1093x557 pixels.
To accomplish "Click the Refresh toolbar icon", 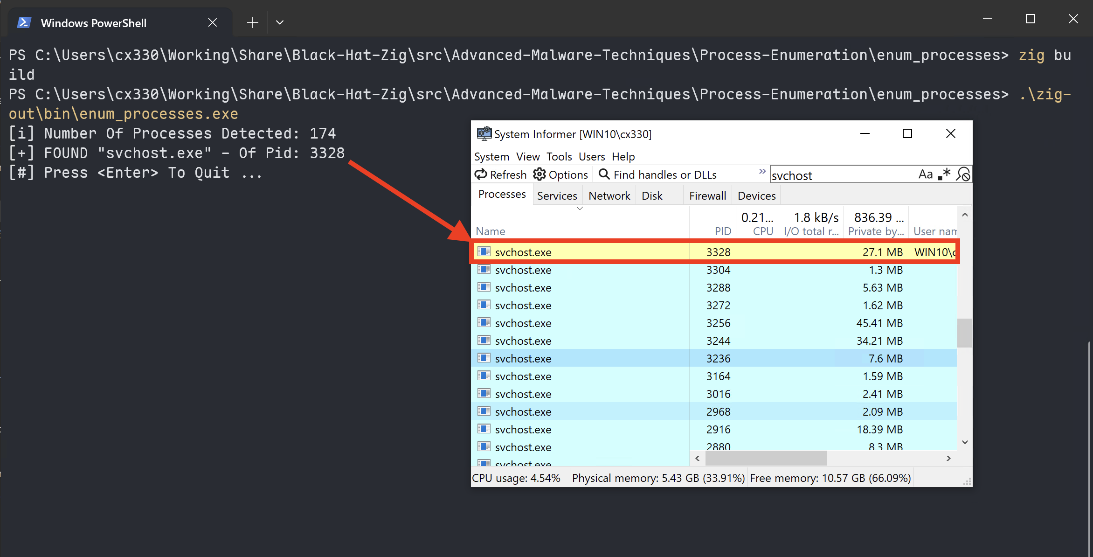I will pos(481,174).
